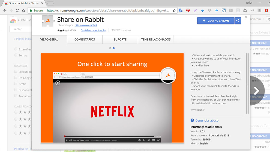
Task: Switch to the Visão Geral tab
Action: click(49, 40)
